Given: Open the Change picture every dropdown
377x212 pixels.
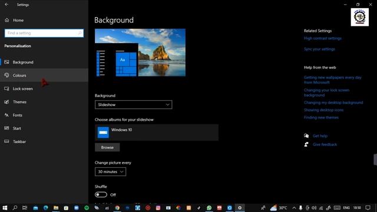Looking at the screenshot, I should click(110, 171).
